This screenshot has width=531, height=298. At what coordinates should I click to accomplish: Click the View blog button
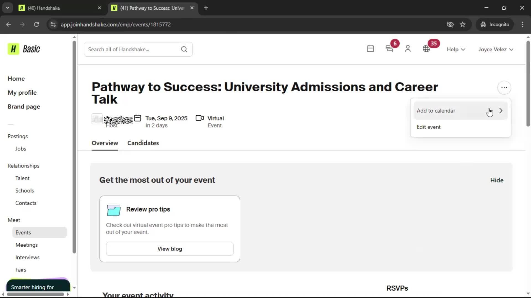click(x=170, y=249)
